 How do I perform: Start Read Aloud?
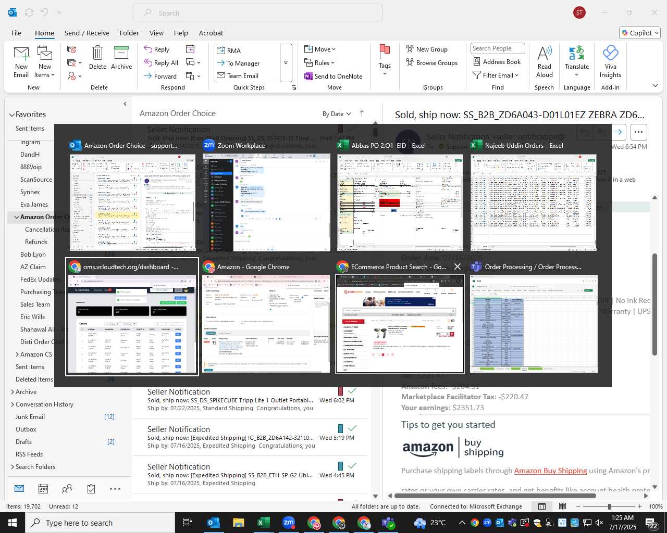click(544, 61)
